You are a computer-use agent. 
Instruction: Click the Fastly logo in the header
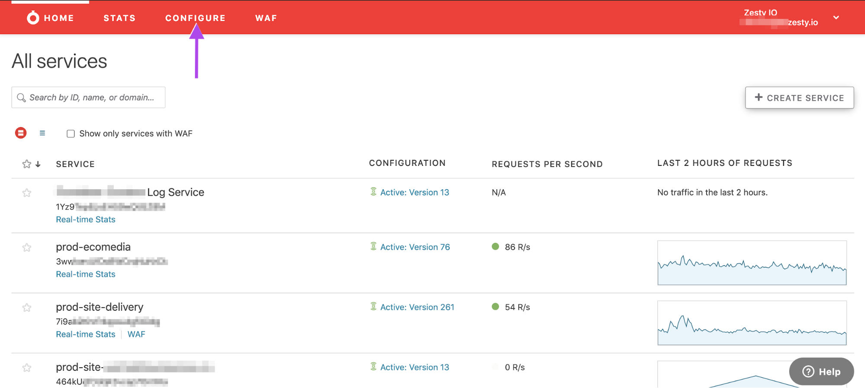pyautogui.click(x=33, y=18)
